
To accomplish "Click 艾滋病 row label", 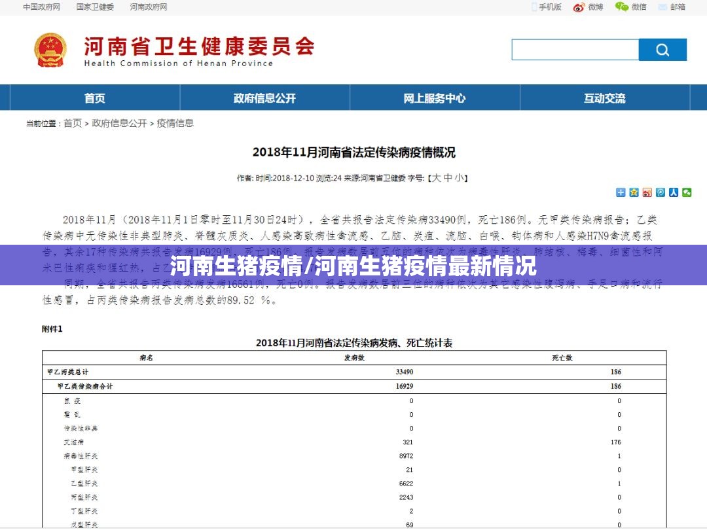I will pyautogui.click(x=74, y=442).
